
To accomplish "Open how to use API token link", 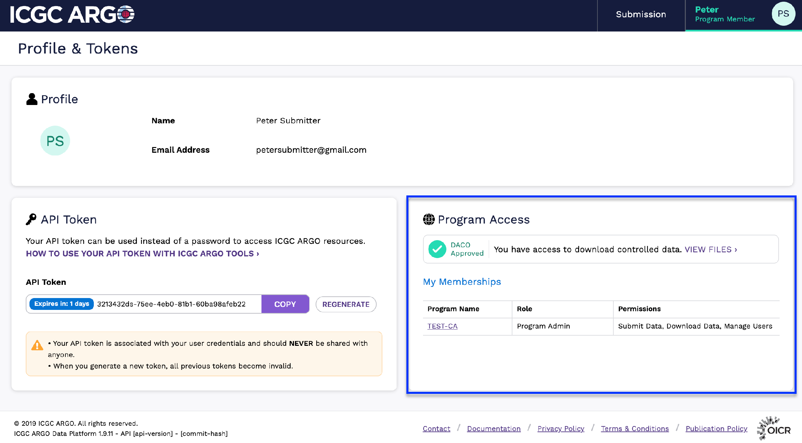I will (143, 254).
